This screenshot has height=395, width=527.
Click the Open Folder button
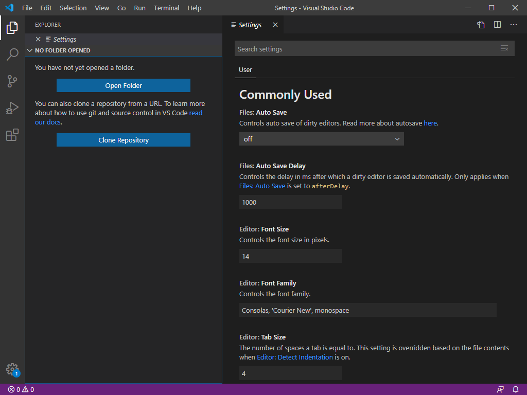[124, 86]
